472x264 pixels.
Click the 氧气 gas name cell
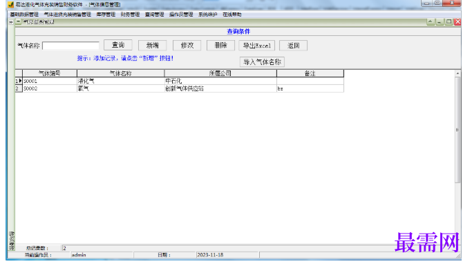point(121,88)
